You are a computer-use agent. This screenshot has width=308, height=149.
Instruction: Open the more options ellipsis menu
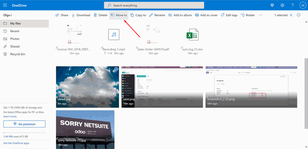(x=260, y=15)
